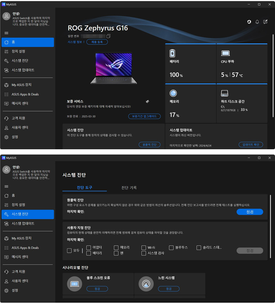
Task: Check the 메모리 diagnosis checkbox
Action: coord(116,248)
